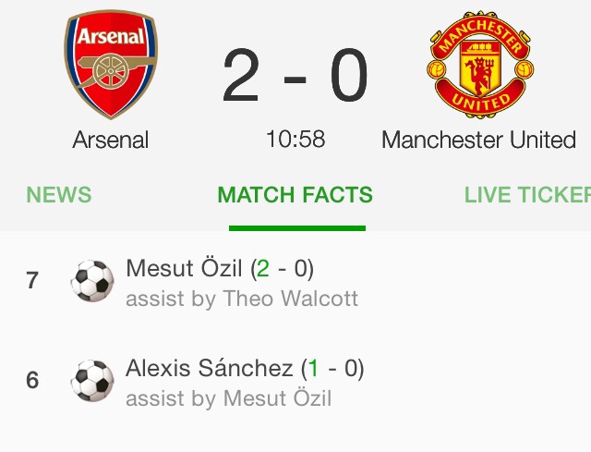Click the (1 - 0) score in Sánchez's row

pyautogui.click(x=332, y=369)
